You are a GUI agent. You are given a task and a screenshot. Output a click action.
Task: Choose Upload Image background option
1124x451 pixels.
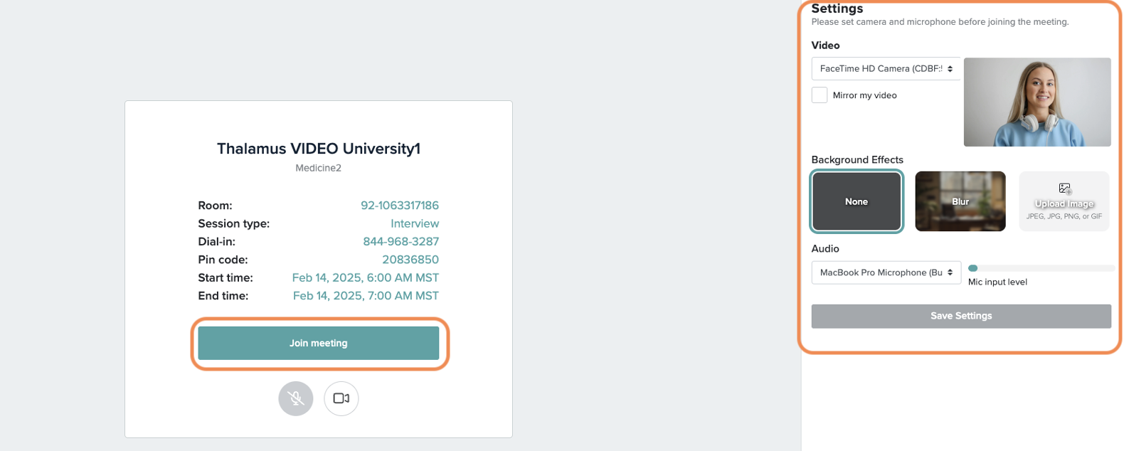tap(1064, 201)
